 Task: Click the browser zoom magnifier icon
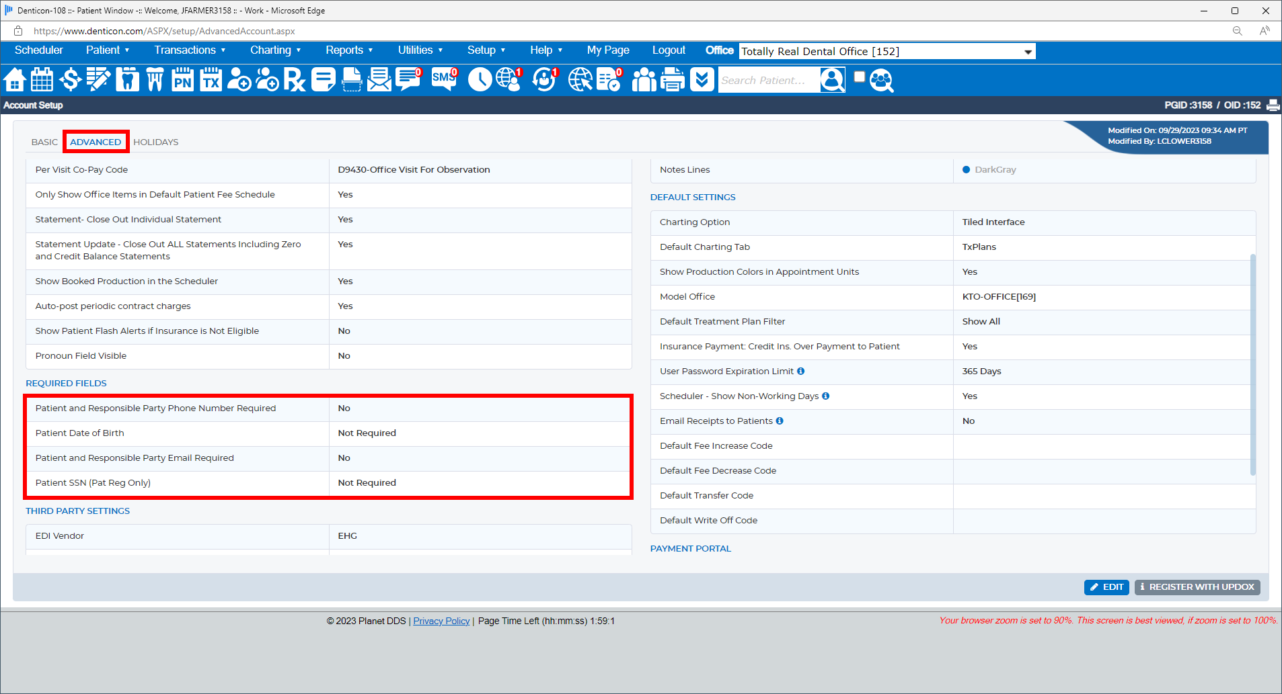click(1237, 31)
